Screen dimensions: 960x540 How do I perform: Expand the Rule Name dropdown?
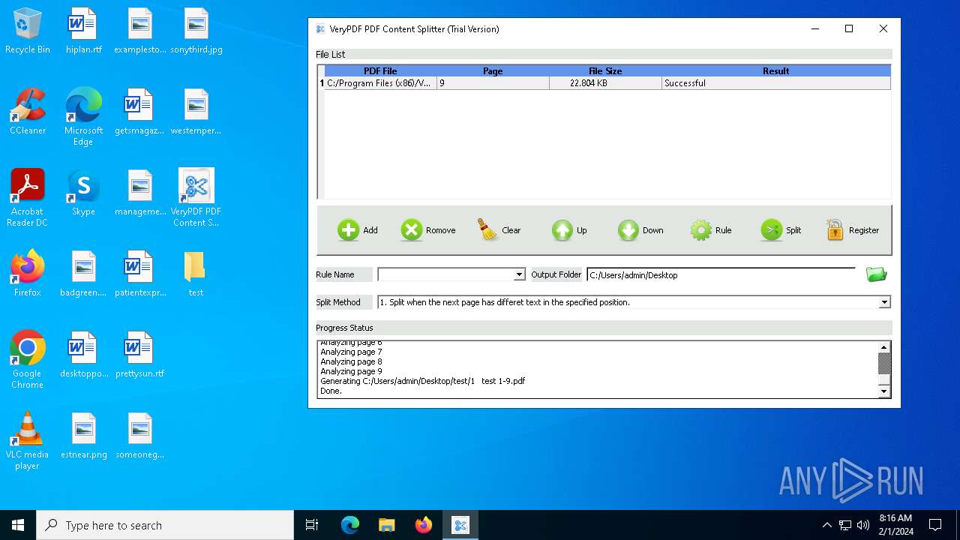tap(519, 275)
